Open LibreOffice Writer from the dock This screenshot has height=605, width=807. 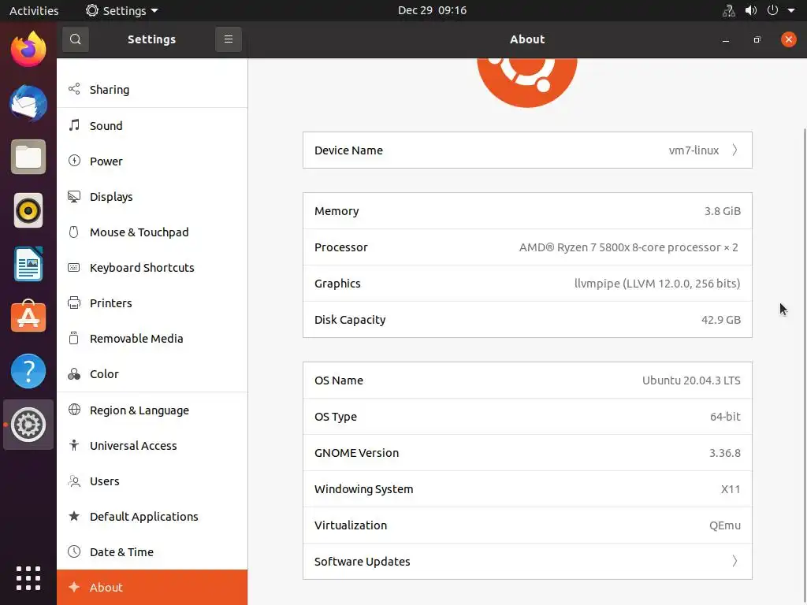(28, 264)
